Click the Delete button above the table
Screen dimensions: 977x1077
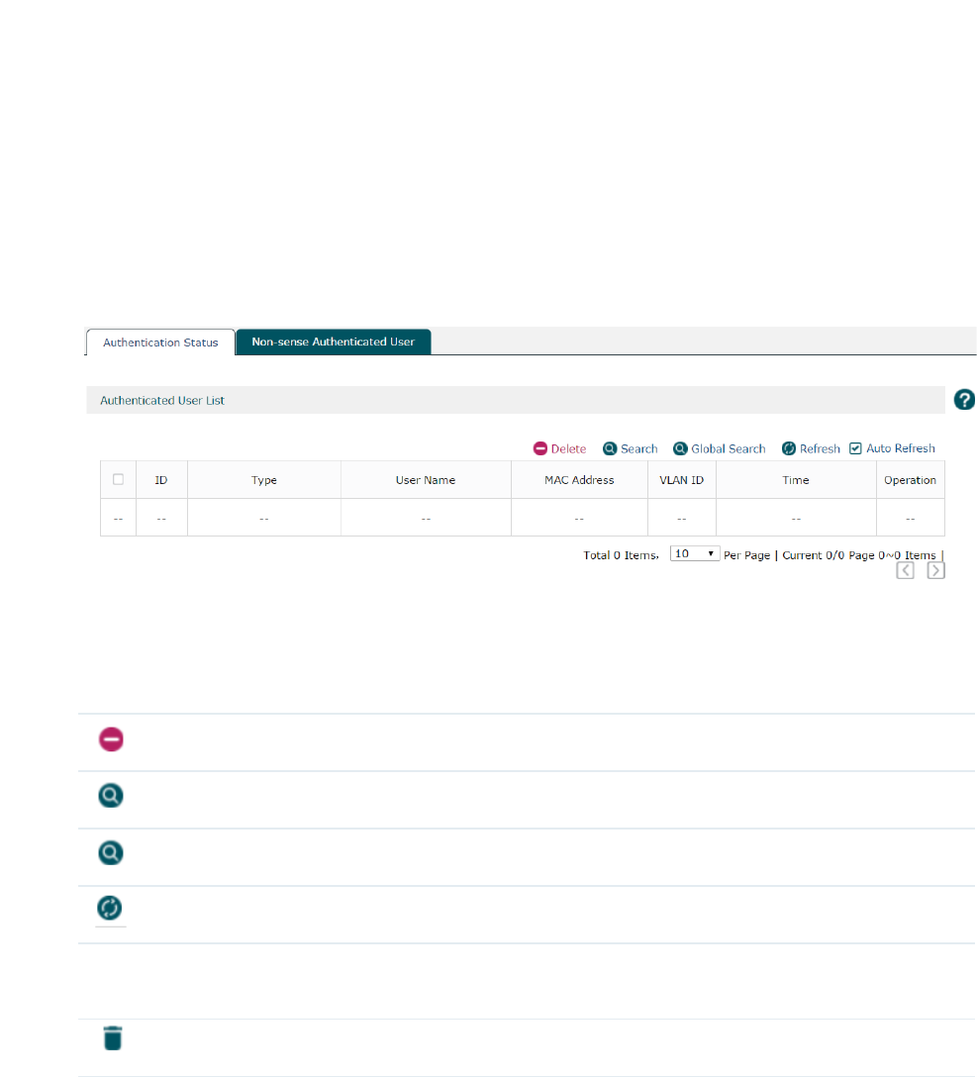click(x=559, y=448)
